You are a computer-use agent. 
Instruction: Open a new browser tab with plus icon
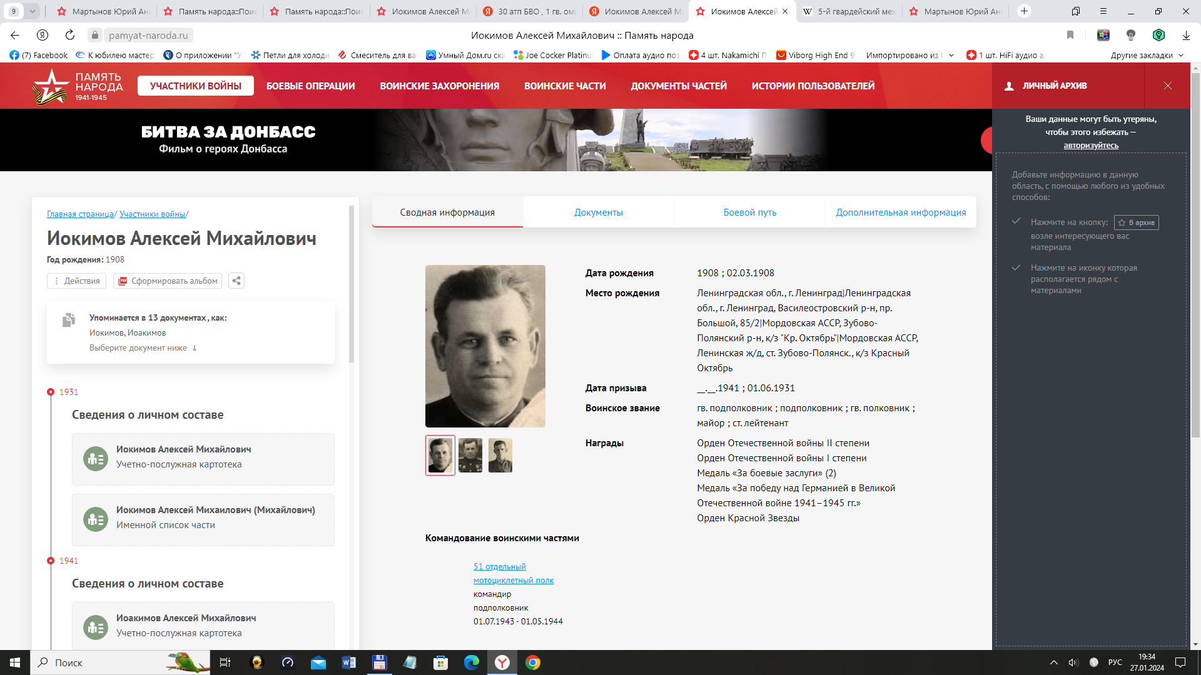(x=1024, y=11)
